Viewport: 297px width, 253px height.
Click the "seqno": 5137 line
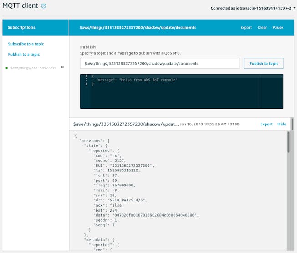click(110, 160)
